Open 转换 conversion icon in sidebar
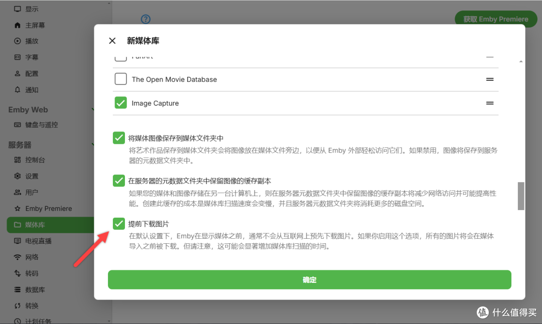The height and width of the screenshot is (324, 542). click(17, 305)
